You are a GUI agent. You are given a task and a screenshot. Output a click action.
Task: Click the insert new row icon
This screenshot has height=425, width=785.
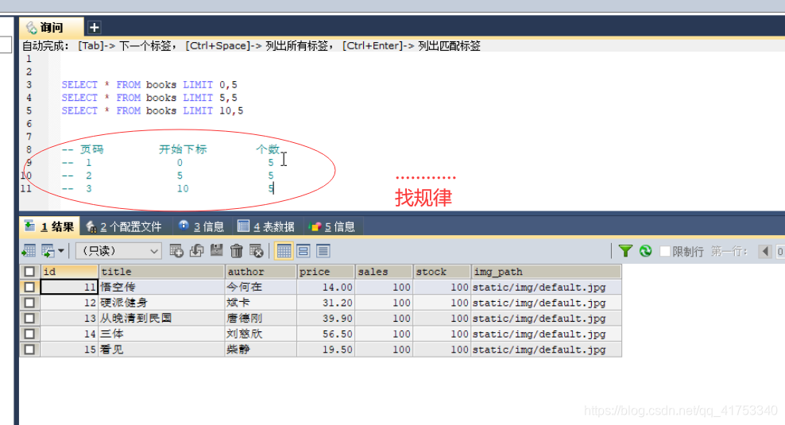click(176, 251)
